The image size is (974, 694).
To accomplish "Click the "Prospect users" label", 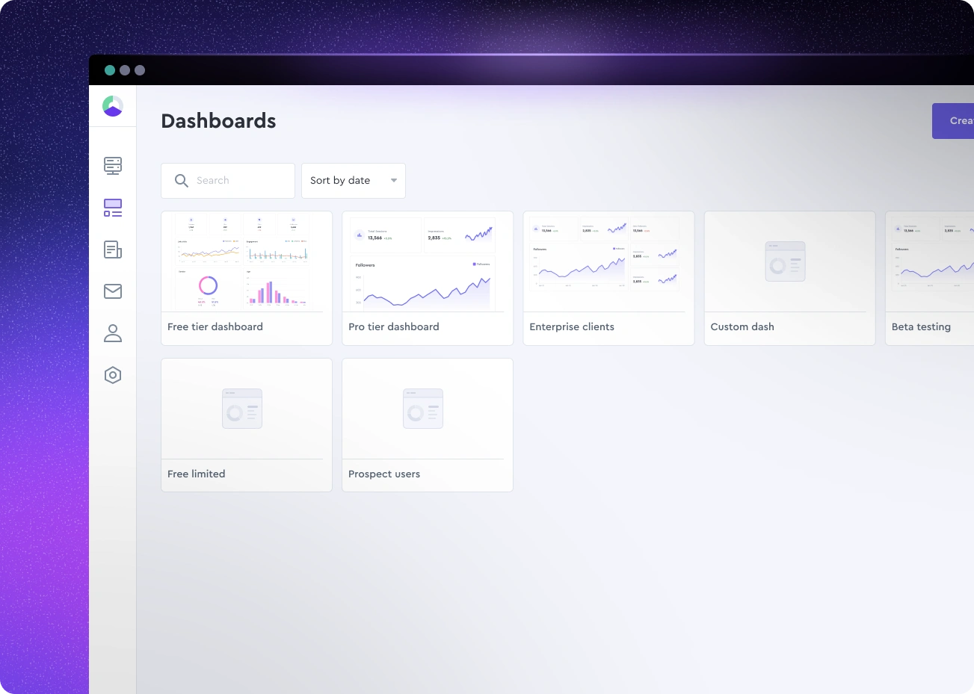I will click(384, 474).
